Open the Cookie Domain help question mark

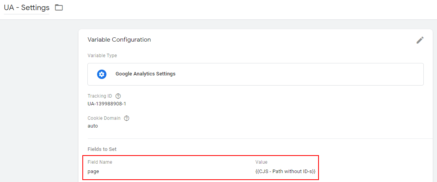127,118
